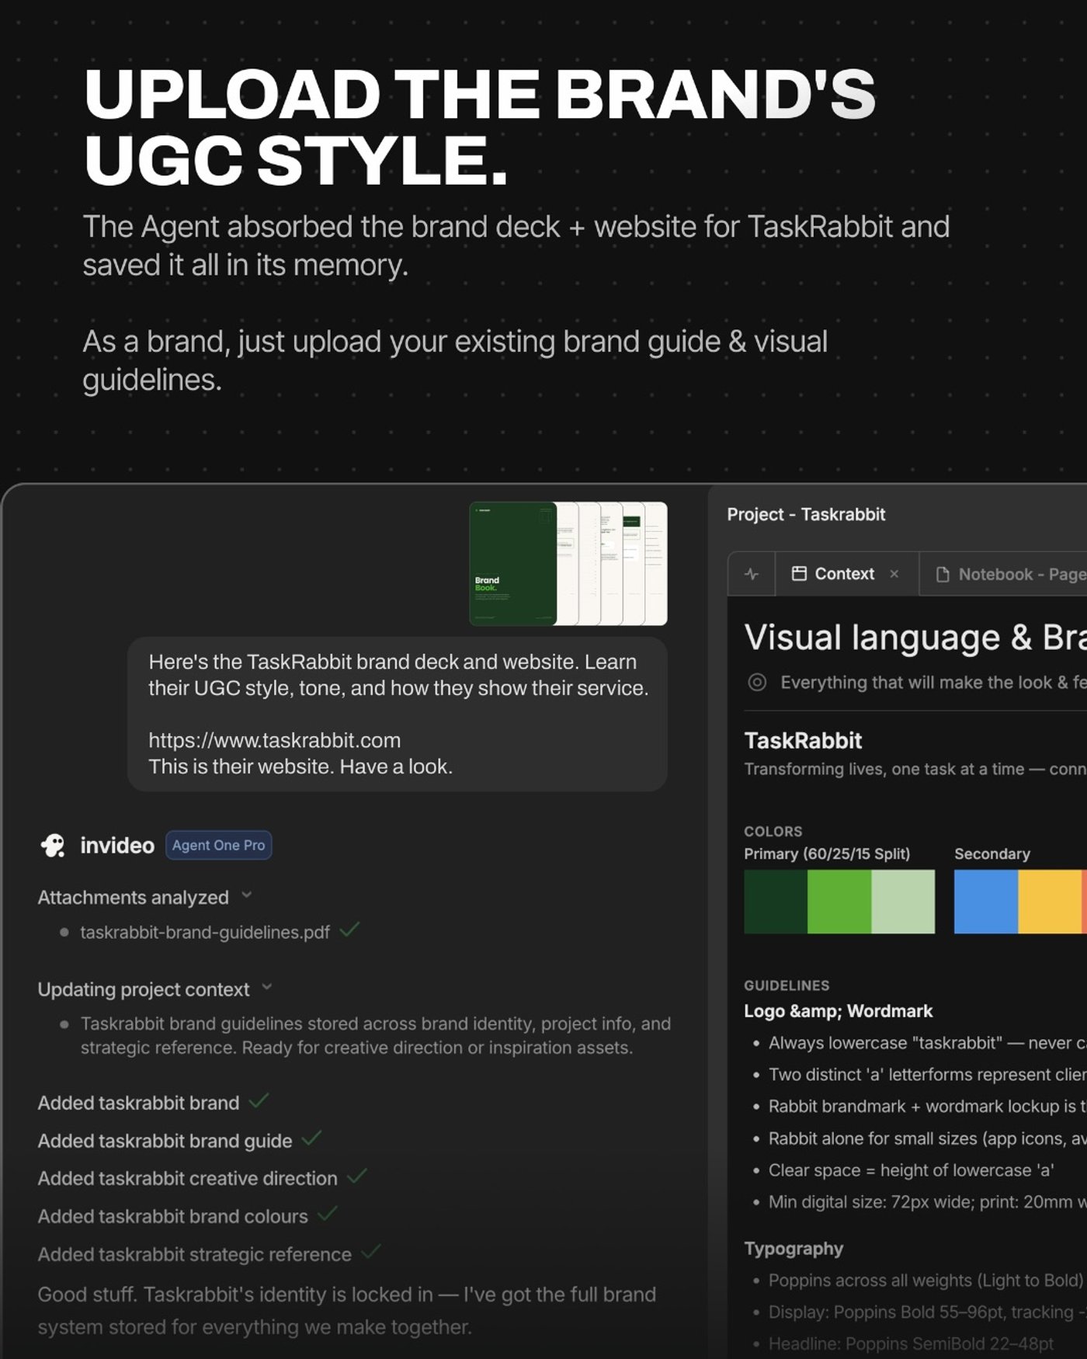The height and width of the screenshot is (1359, 1087).
Task: Open taskrabbit-brand-guidelines.pdf attachment
Action: point(205,932)
